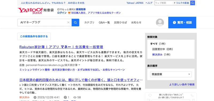Click the 楽天家計簿の使い方 sublink

pos(63,70)
